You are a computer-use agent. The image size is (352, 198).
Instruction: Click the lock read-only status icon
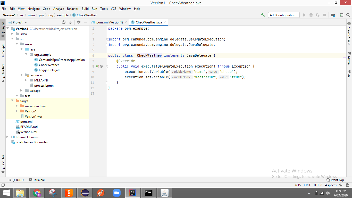coord(341,185)
